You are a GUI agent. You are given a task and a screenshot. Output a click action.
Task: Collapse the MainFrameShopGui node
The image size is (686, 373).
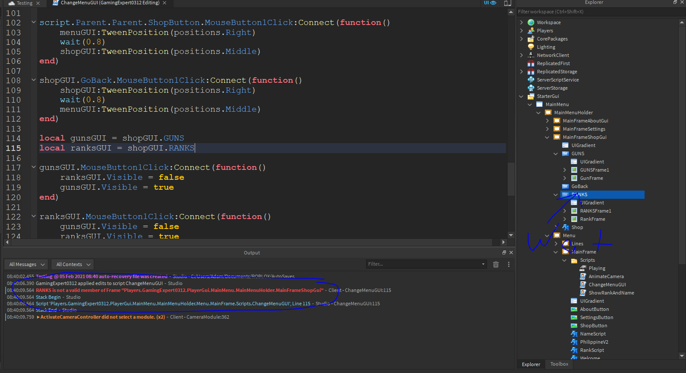[547, 137]
